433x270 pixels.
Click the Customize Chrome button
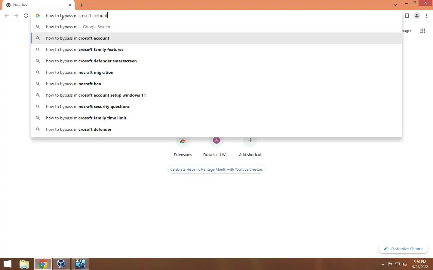coord(404,249)
